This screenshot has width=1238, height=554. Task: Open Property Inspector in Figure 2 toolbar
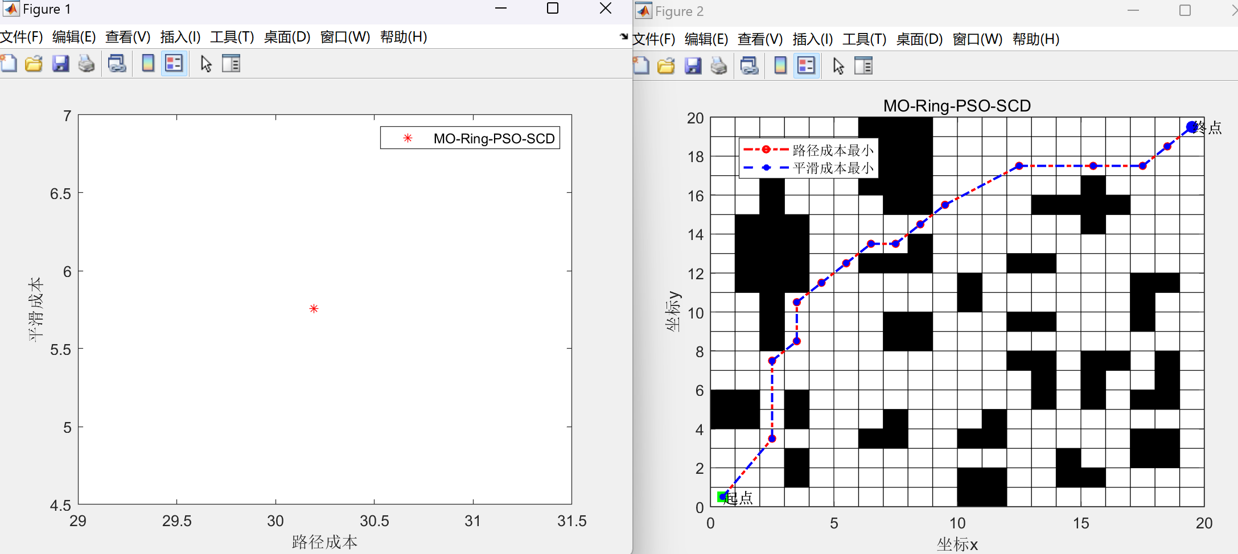tap(863, 65)
